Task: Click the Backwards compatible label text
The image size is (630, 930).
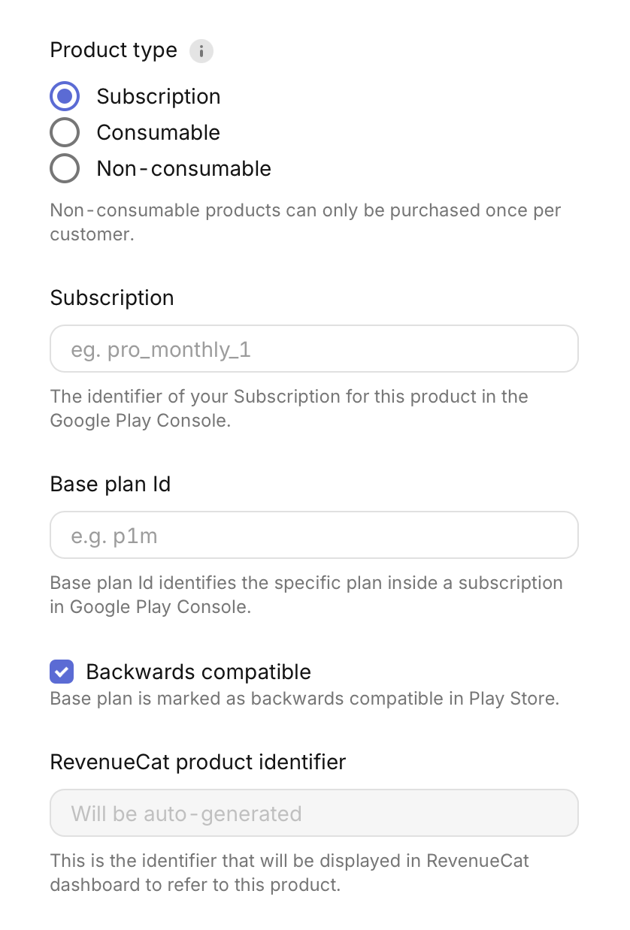Action: [198, 672]
